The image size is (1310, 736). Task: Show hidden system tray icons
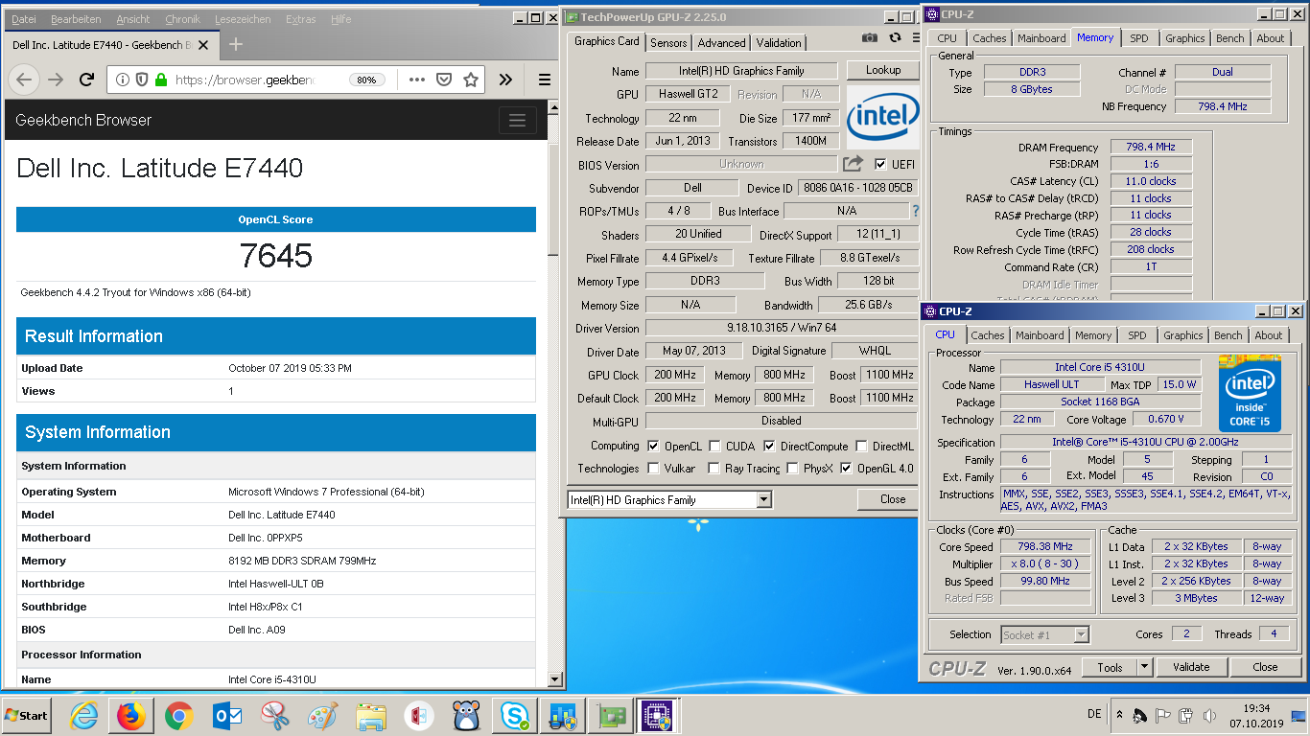point(1118,715)
